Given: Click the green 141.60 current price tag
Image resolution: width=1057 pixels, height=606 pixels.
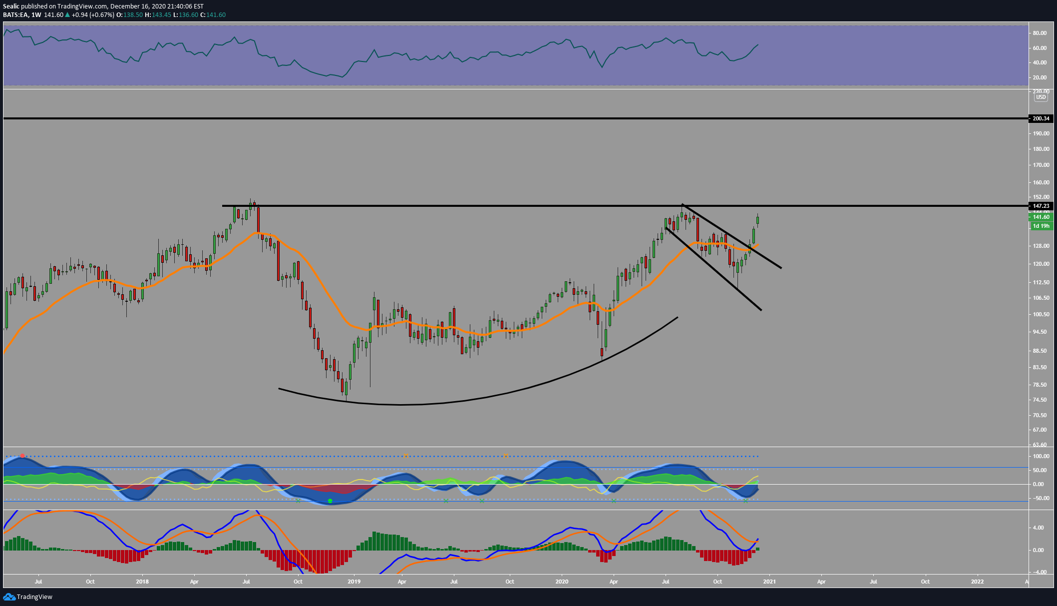Looking at the screenshot, I should (x=1041, y=217).
